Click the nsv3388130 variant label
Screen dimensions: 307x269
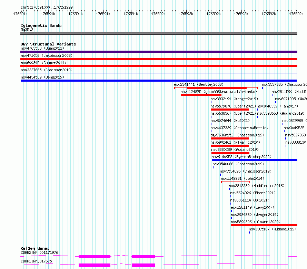296,142
